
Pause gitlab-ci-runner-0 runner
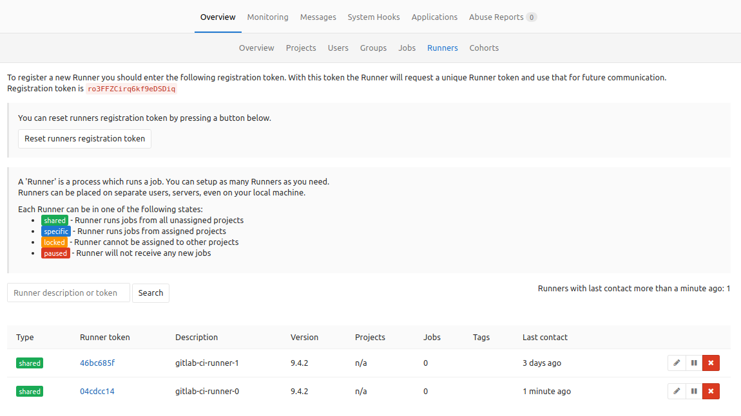[x=693, y=391]
